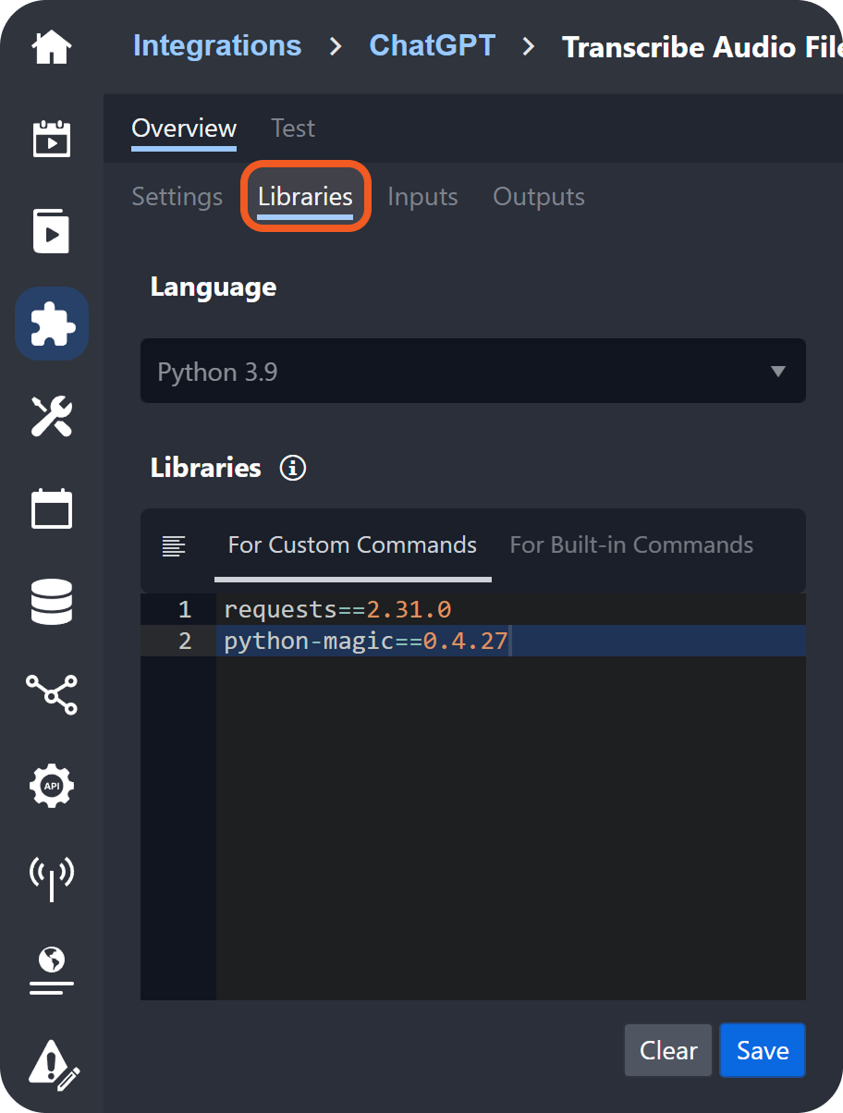Click the Save button

coord(763,1050)
